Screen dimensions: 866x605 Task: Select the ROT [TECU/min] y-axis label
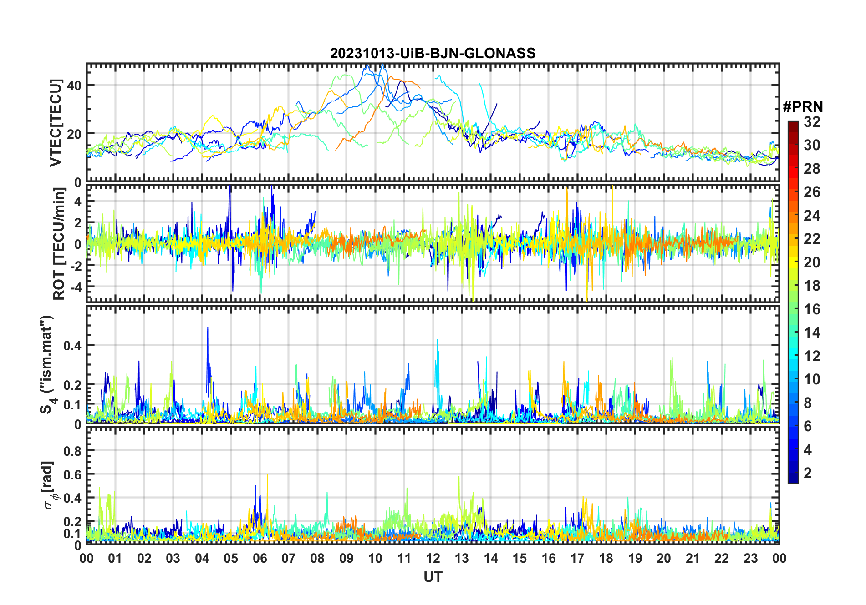[x=59, y=244]
